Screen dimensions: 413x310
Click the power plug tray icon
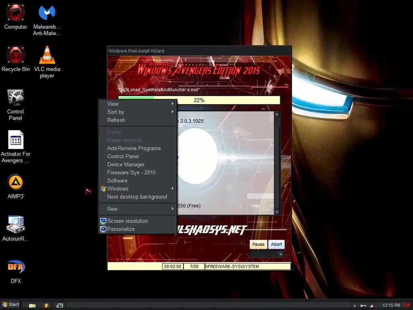(x=363, y=306)
